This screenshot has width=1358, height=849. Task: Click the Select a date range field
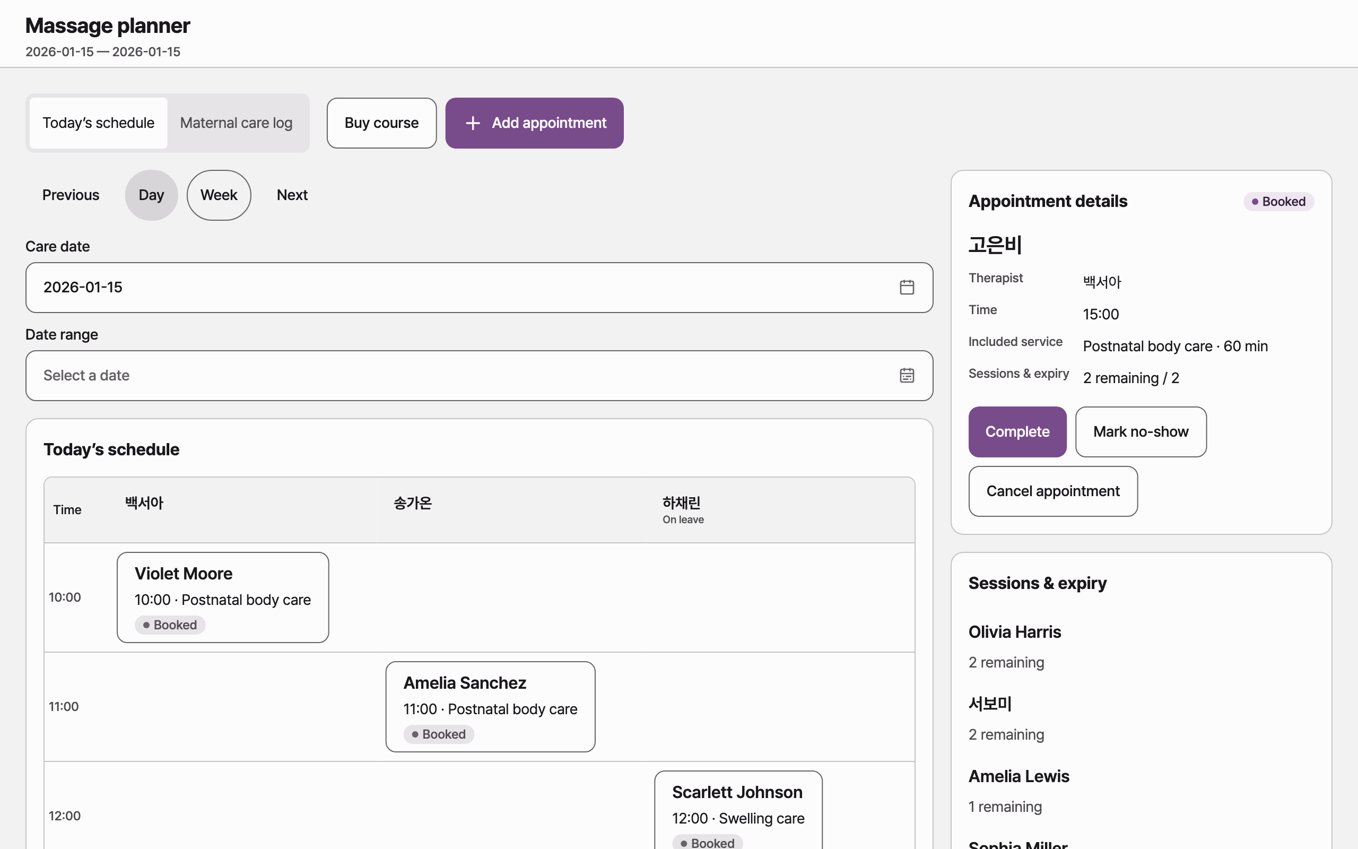479,375
